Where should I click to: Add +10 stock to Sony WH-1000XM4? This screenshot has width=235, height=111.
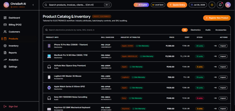click(x=215, y=98)
